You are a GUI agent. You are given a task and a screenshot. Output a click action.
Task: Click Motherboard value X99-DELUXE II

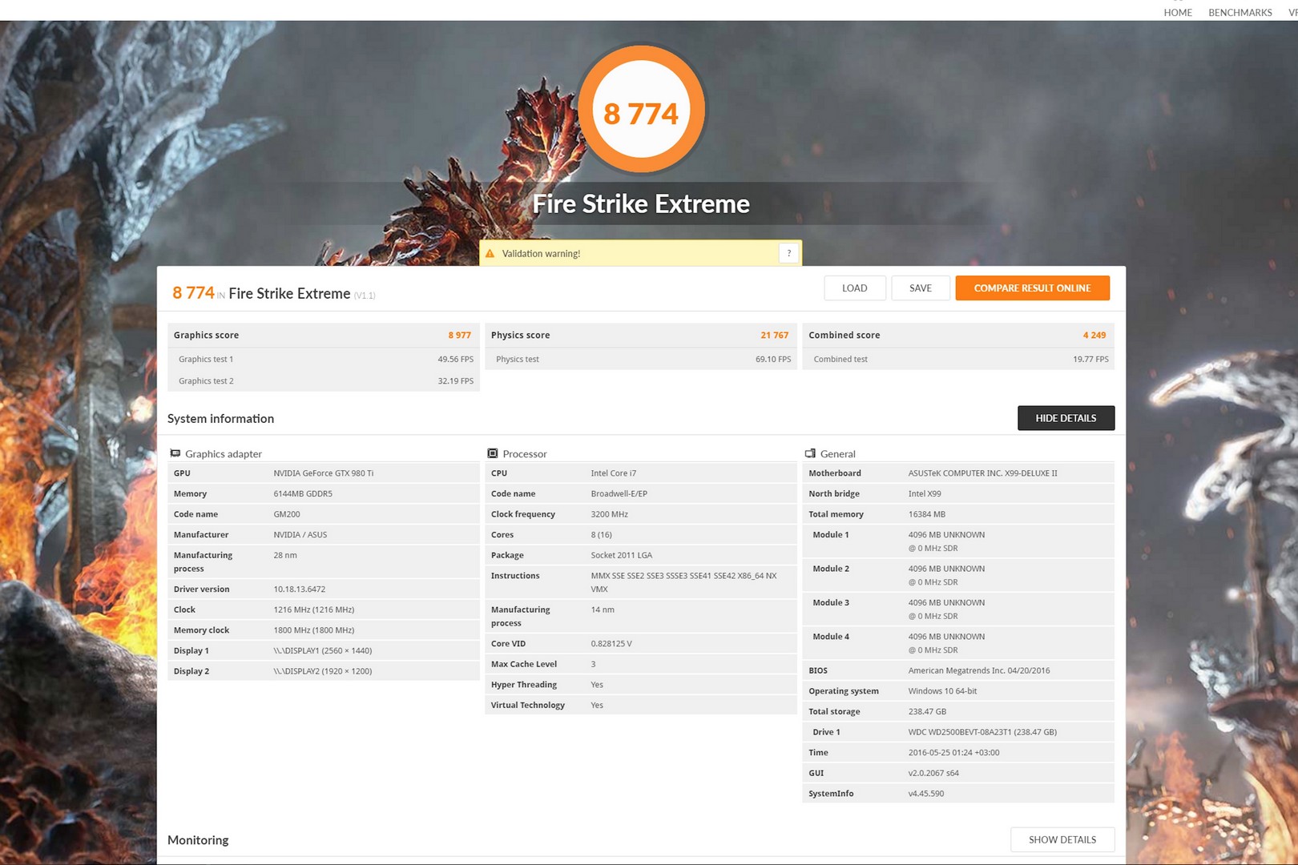[x=983, y=473]
